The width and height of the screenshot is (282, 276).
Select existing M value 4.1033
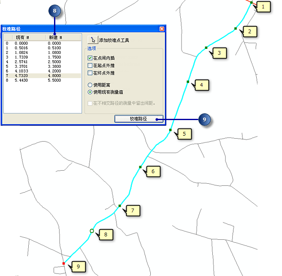pos(21,71)
